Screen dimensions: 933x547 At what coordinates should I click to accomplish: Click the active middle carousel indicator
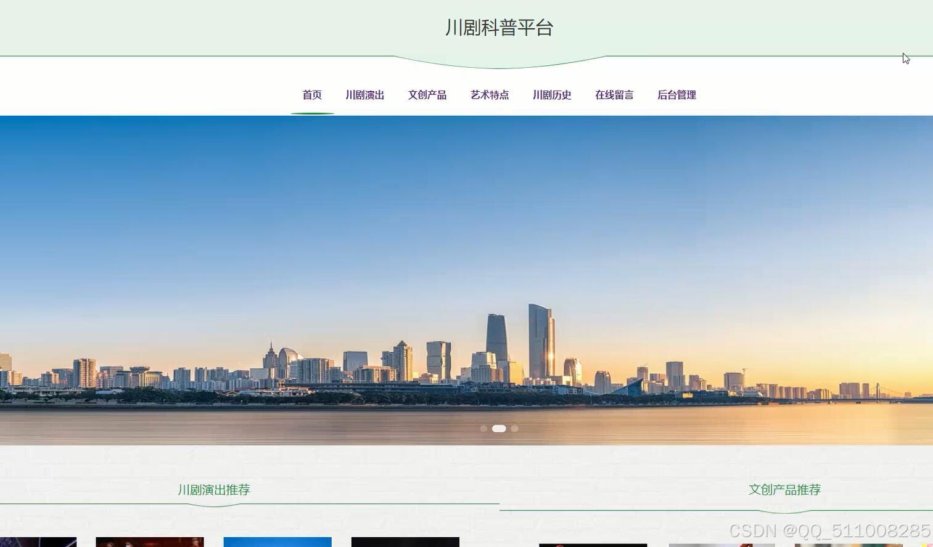click(x=498, y=428)
